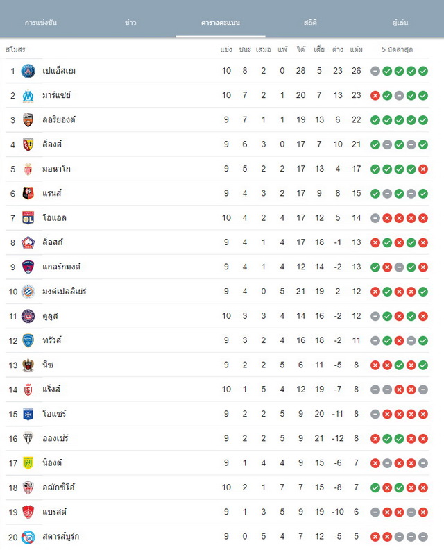
Task: Click the Rennes club crest
Action: click(x=28, y=193)
